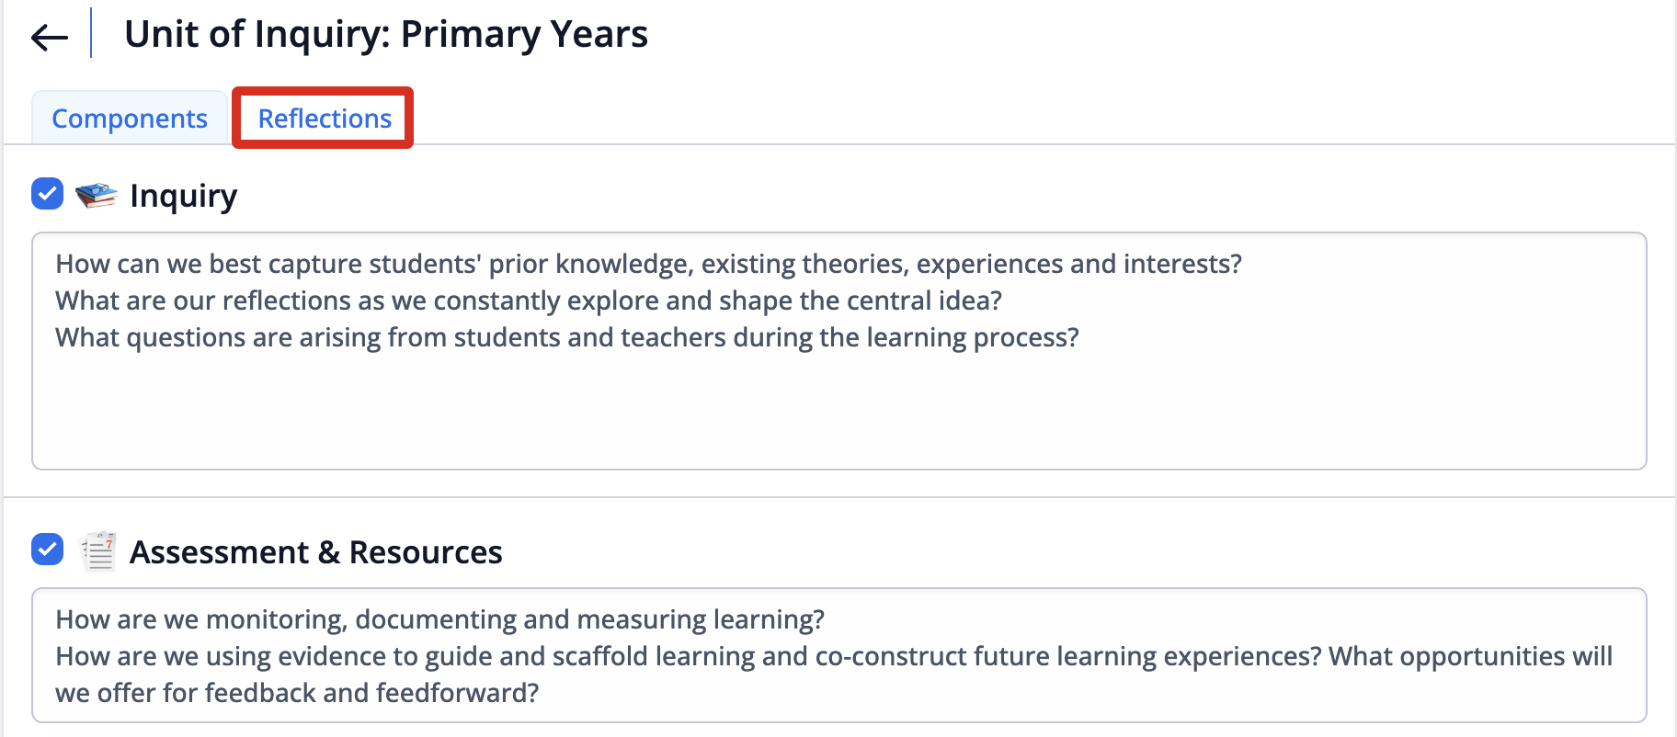1677x737 pixels.
Task: Click the line about shaping the central idea
Action: (529, 301)
